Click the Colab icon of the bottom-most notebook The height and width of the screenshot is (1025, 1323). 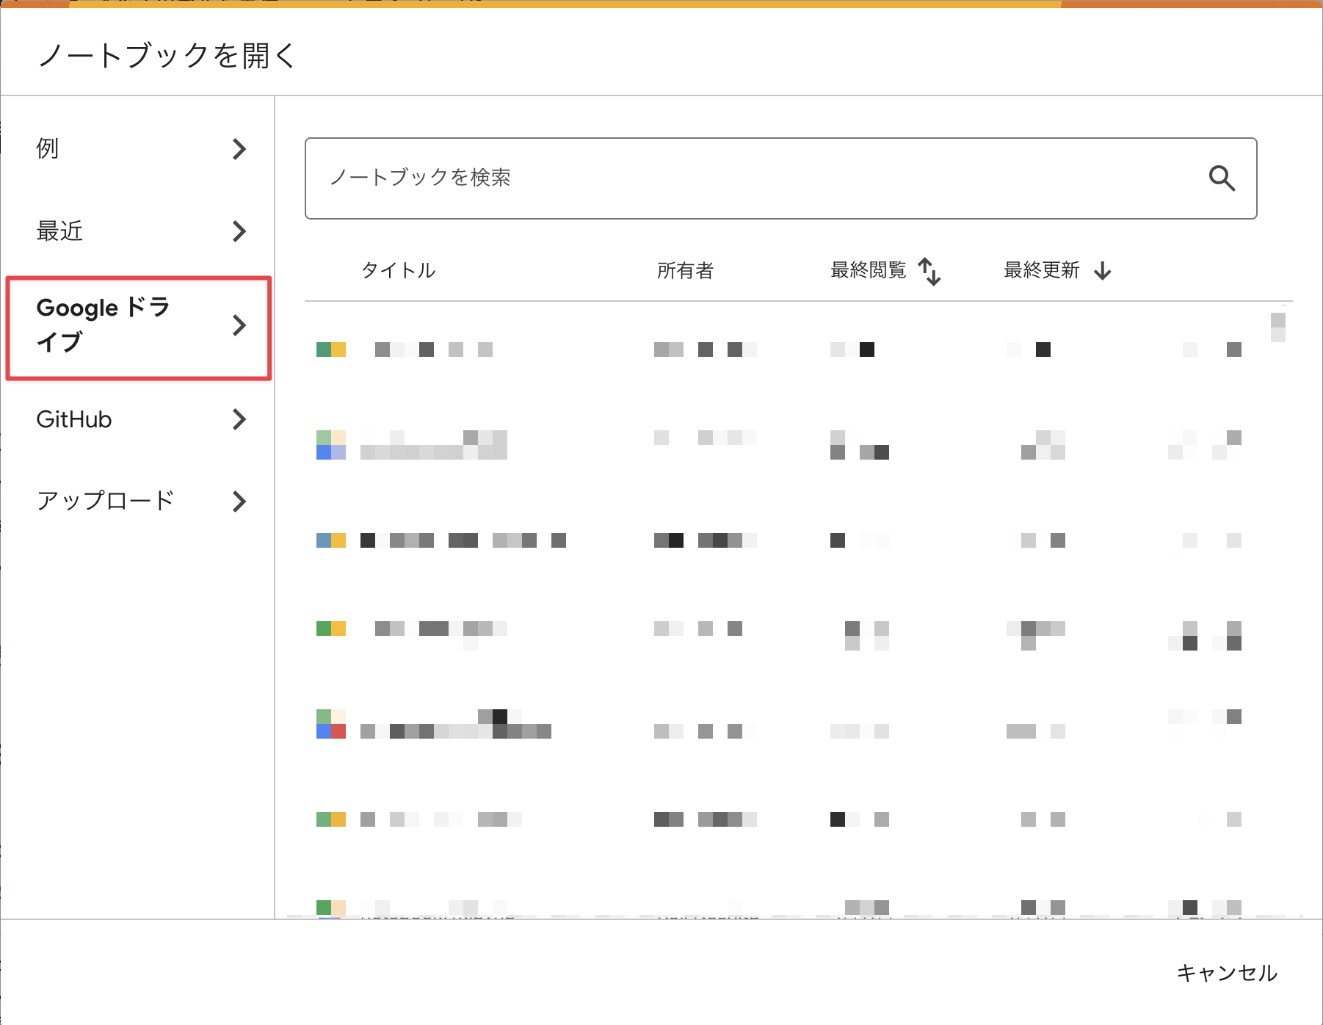point(330,908)
